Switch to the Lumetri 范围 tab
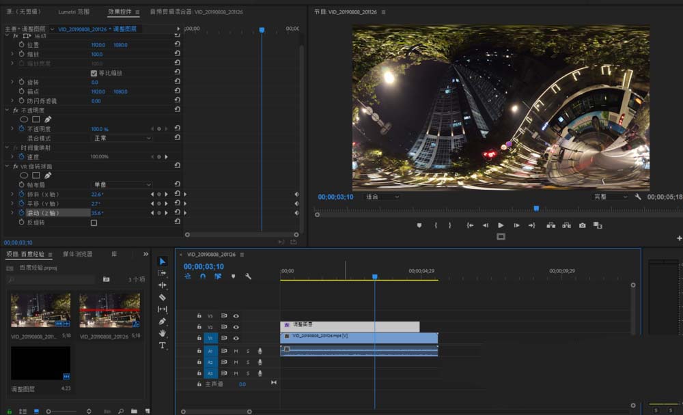 74,12
